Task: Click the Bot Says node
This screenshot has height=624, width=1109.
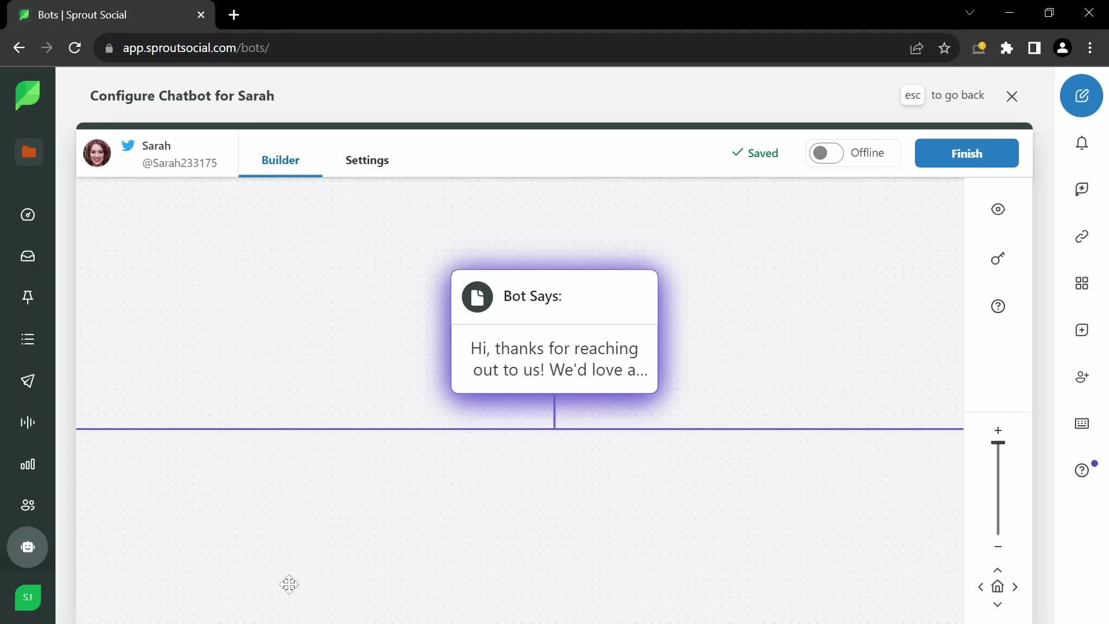Action: (554, 330)
